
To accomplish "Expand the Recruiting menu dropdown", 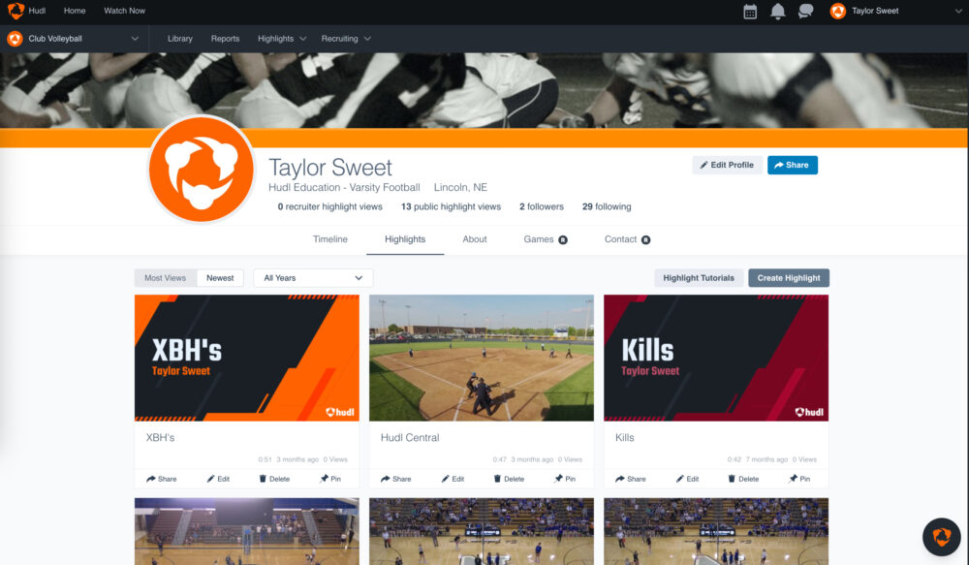I will click(346, 39).
